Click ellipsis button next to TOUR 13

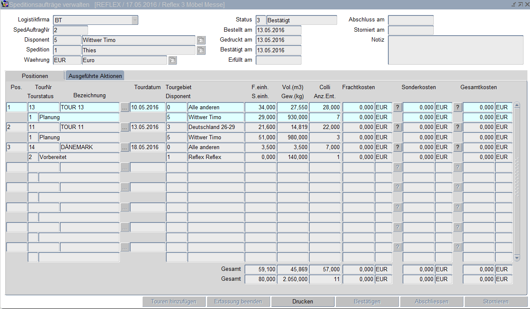tap(125, 107)
